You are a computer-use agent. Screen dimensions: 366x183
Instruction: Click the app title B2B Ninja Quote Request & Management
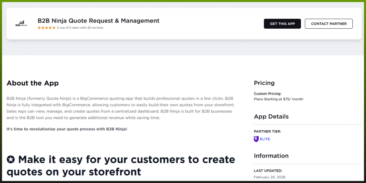[99, 21]
